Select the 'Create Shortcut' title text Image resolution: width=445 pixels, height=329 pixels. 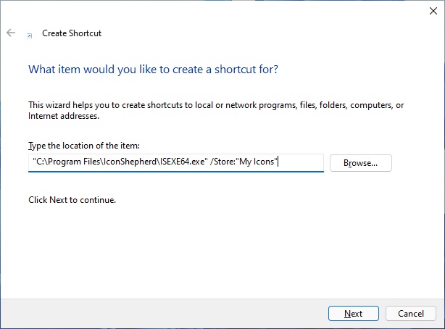tap(72, 33)
